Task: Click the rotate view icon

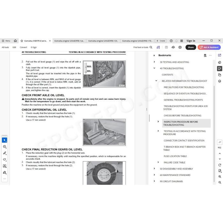Action: (x=220, y=165)
